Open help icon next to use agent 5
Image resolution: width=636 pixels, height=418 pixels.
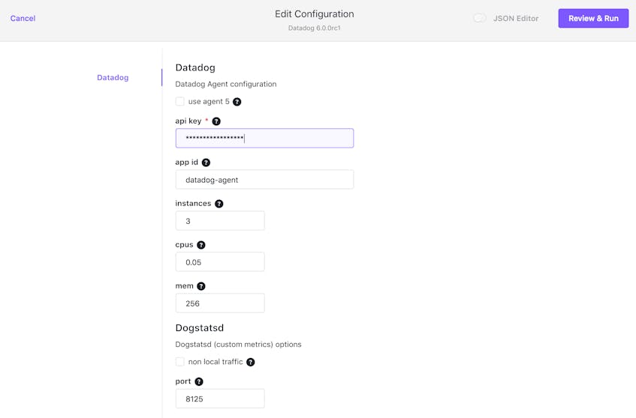pos(237,102)
